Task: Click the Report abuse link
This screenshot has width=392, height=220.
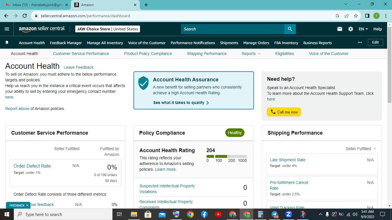Action: (x=17, y=109)
